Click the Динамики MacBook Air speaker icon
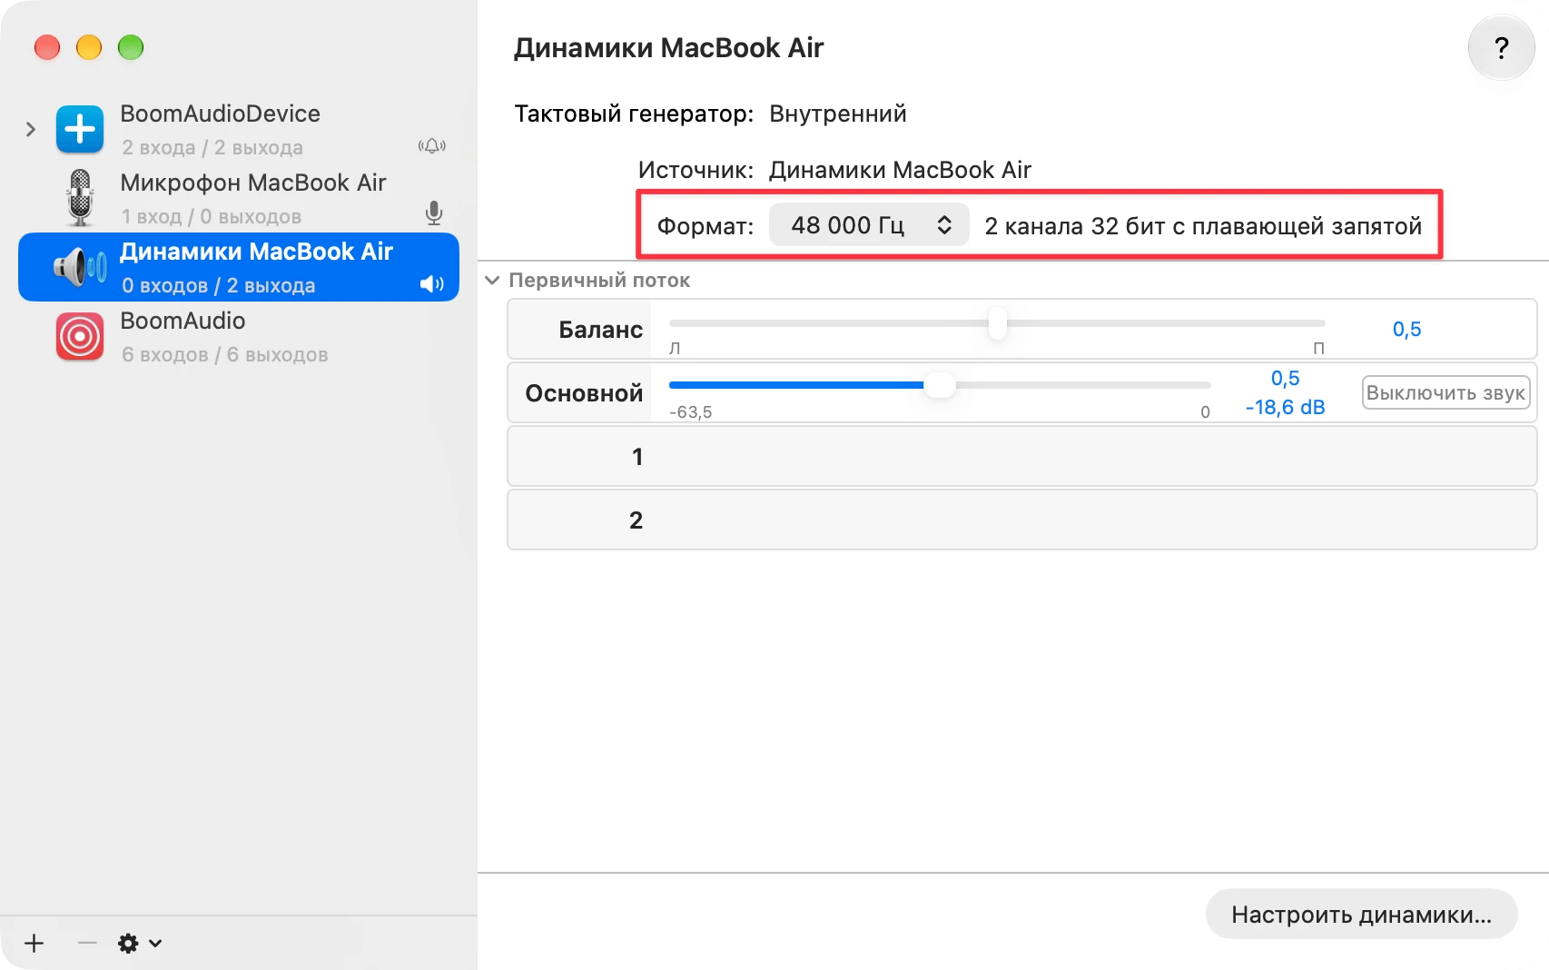The image size is (1549, 970). coord(80,267)
